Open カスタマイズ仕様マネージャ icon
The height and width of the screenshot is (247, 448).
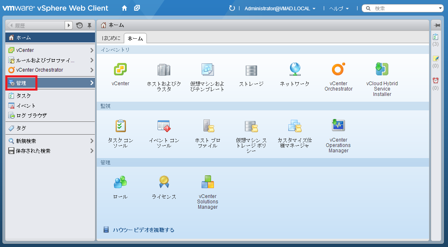(x=295, y=126)
